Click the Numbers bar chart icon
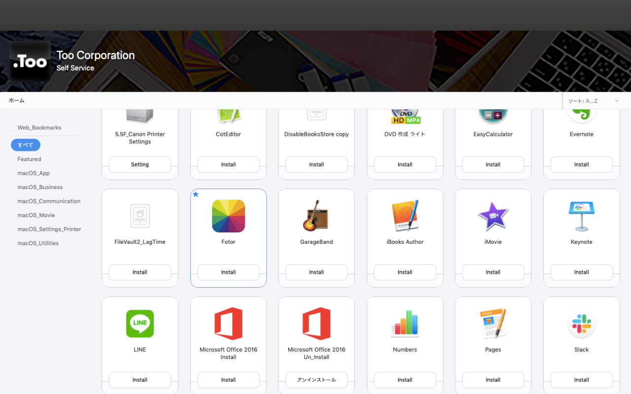 point(405,324)
